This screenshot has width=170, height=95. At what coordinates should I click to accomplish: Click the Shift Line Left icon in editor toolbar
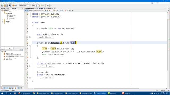coord(61,11)
